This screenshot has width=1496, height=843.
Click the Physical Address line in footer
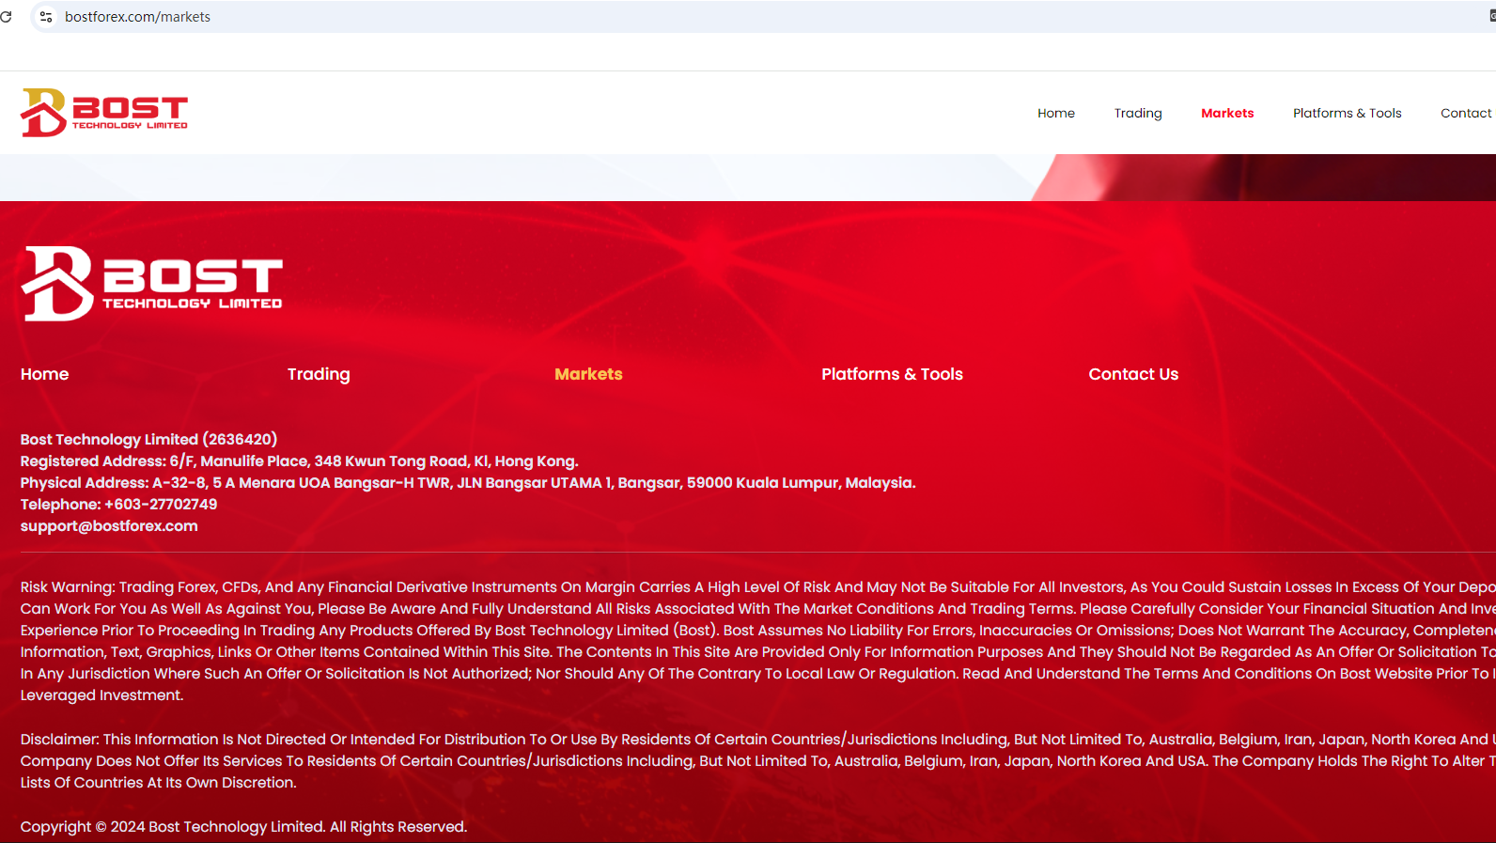[x=468, y=483]
